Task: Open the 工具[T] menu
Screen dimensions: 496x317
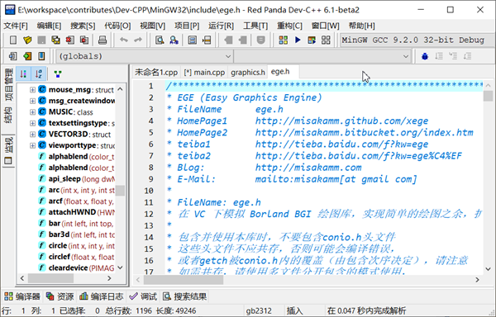Action: [255, 26]
